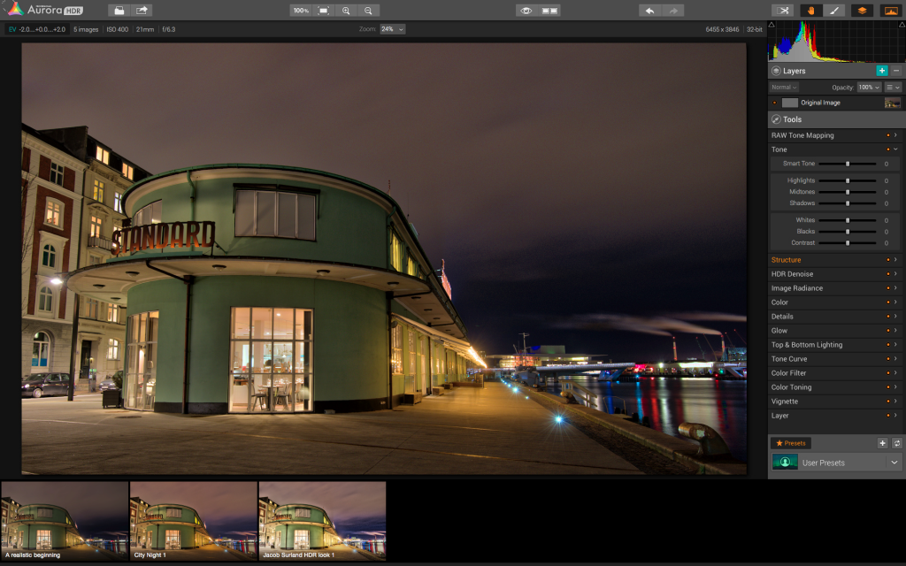Open the Vignette tool row
The height and width of the screenshot is (566, 906).
(837, 402)
